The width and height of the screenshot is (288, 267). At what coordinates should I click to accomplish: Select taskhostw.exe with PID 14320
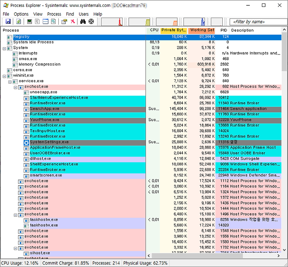(x=141, y=225)
